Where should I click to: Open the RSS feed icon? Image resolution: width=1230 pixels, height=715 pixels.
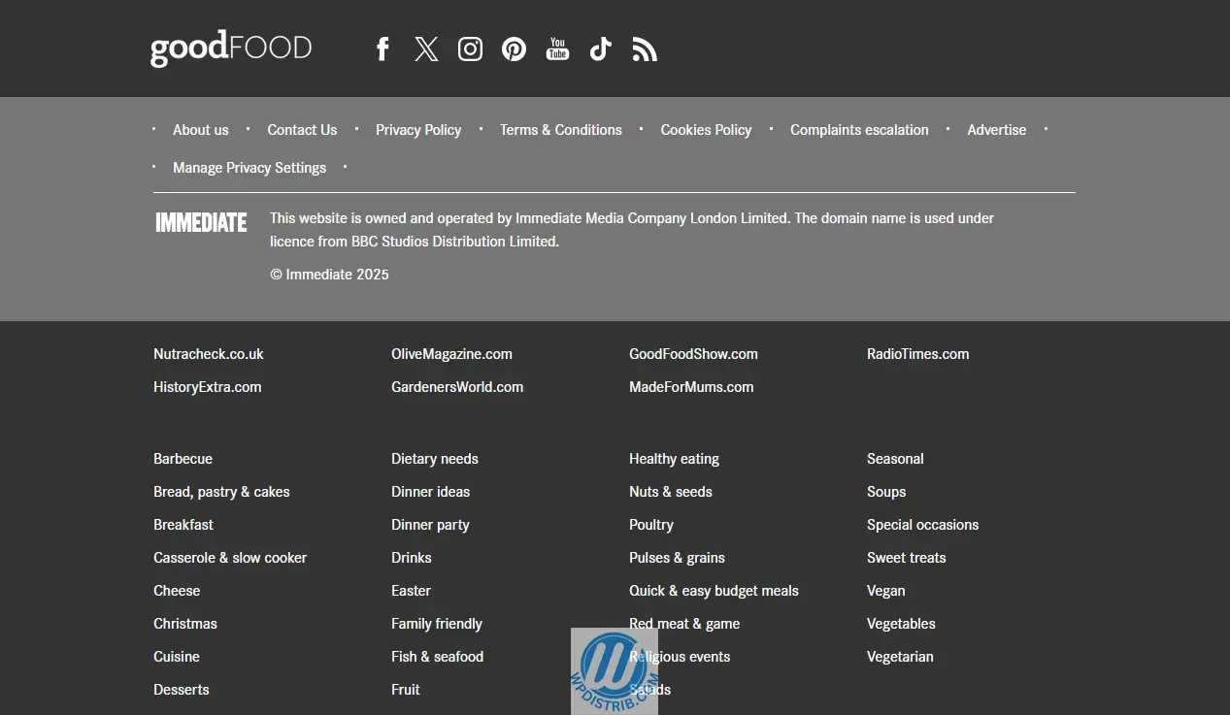(x=645, y=49)
